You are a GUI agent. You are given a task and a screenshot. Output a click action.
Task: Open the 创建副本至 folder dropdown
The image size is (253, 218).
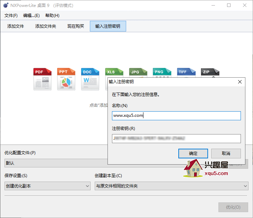(x=171, y=186)
